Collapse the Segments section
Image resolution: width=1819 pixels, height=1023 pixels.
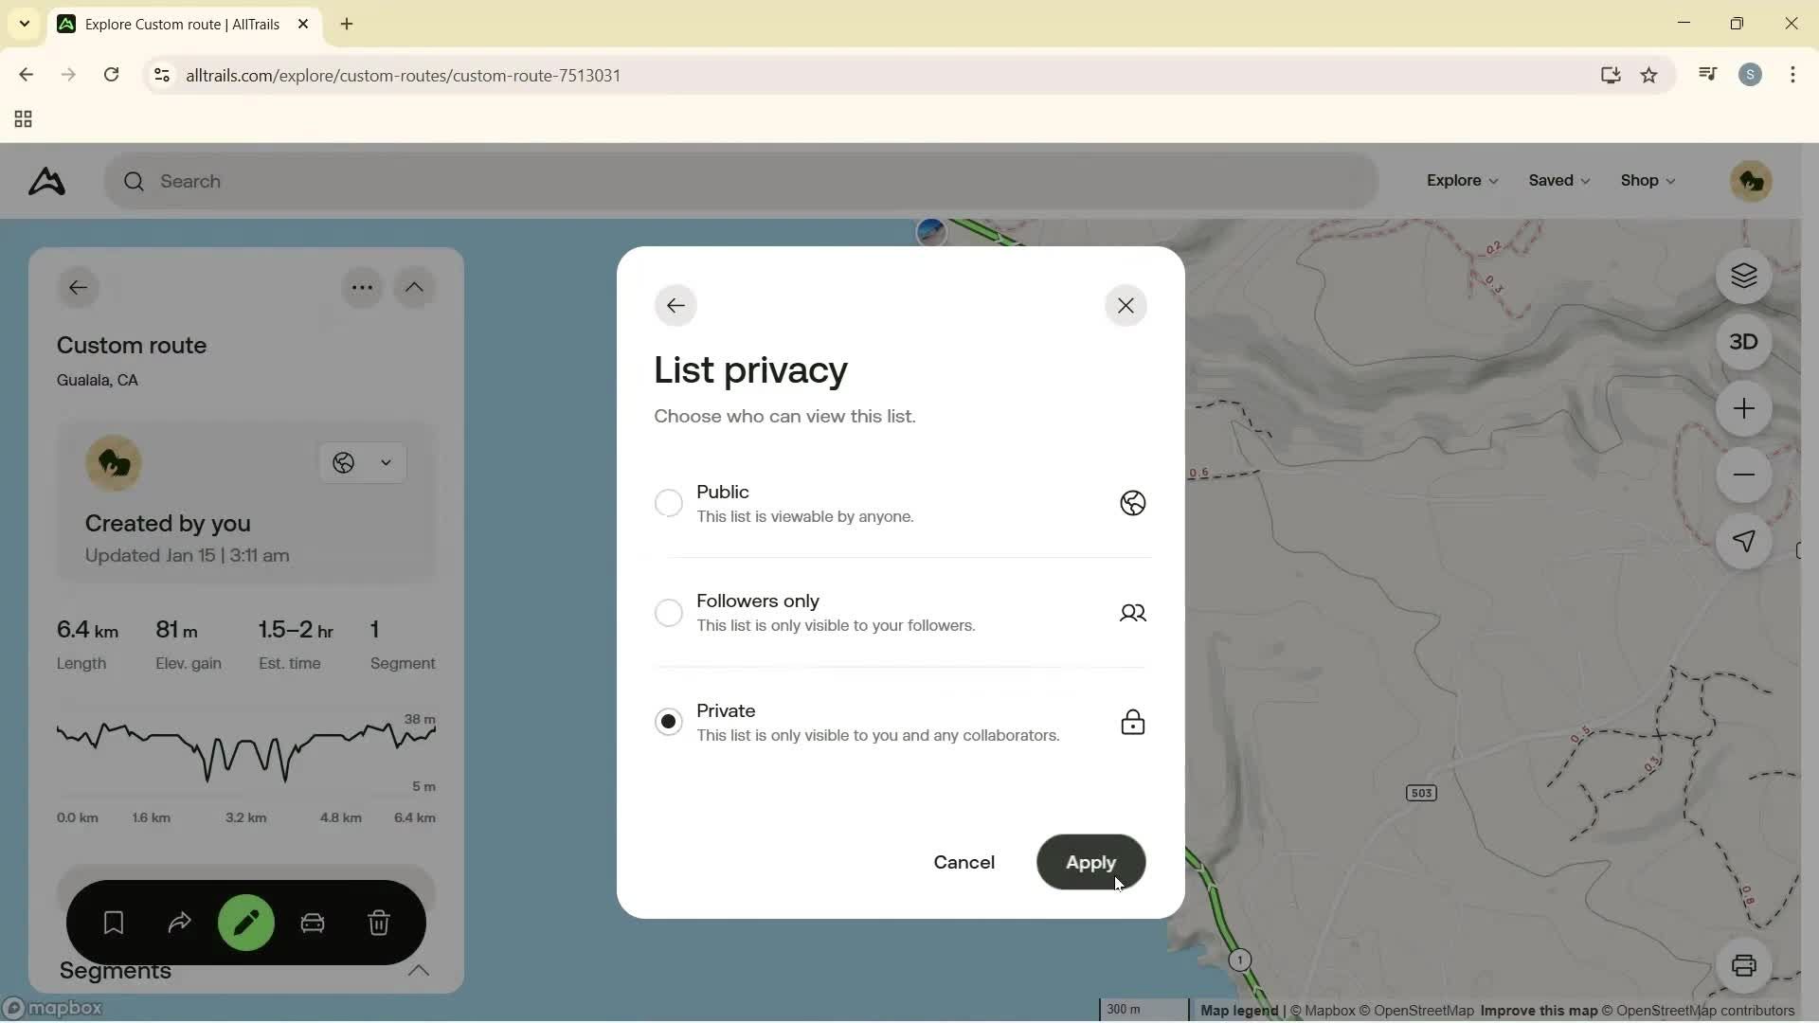tap(420, 971)
